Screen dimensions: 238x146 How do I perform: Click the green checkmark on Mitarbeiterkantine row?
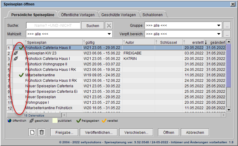pyautogui.click(x=21, y=75)
